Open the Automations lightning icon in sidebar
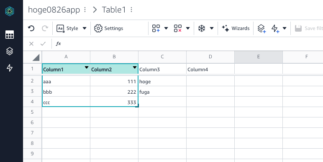 (10, 68)
